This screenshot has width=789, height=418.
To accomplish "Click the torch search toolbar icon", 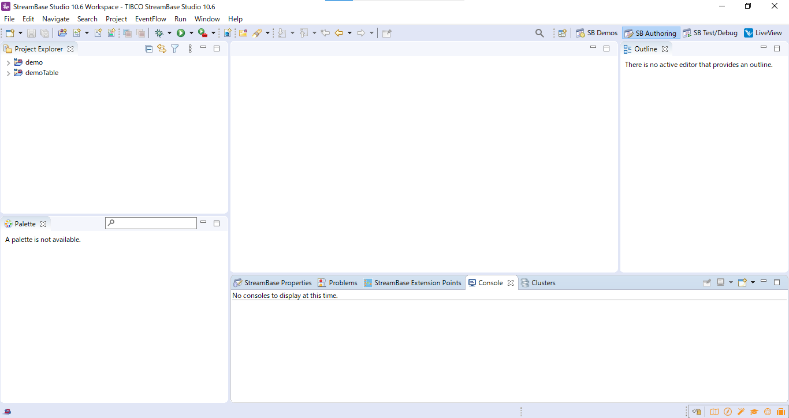I will click(257, 33).
